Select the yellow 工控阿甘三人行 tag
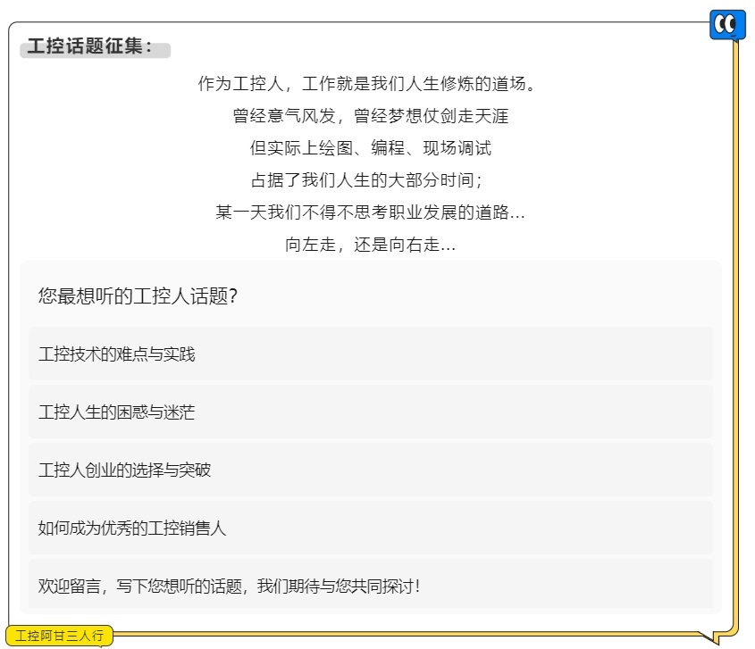The height and width of the screenshot is (649, 755). (x=59, y=636)
